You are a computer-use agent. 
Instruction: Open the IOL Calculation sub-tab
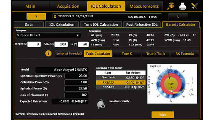pyautogui.click(x=62, y=25)
